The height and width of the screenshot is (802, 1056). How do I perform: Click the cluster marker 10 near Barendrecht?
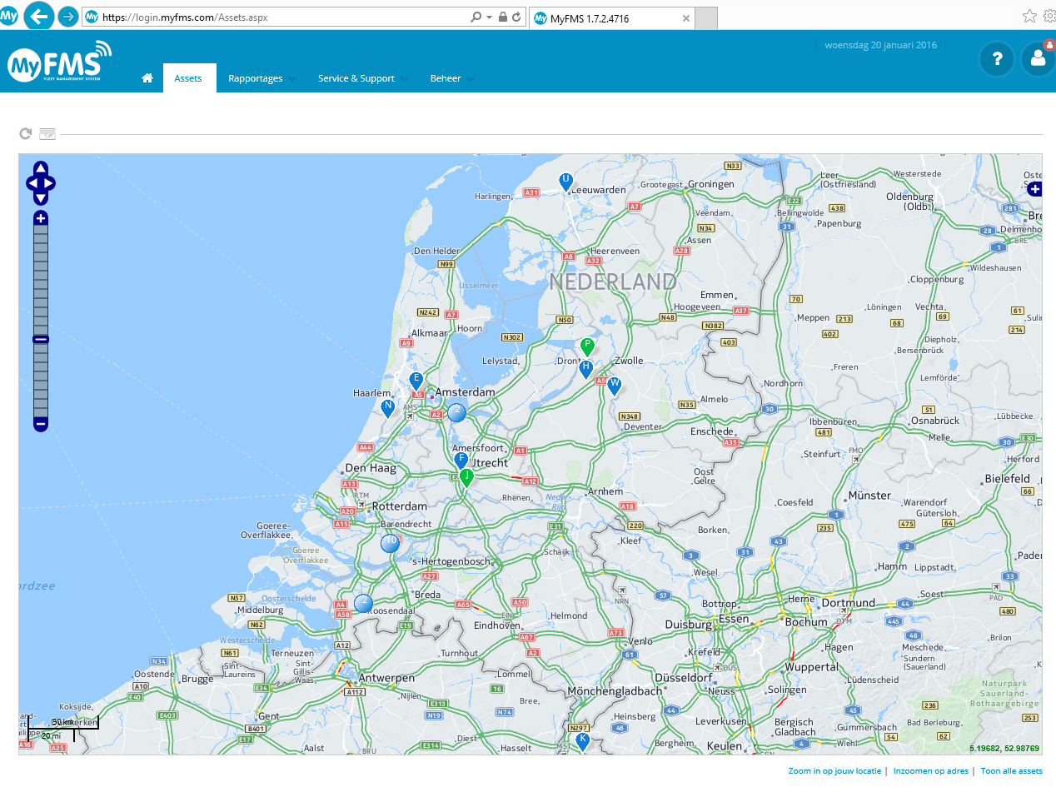tap(390, 543)
